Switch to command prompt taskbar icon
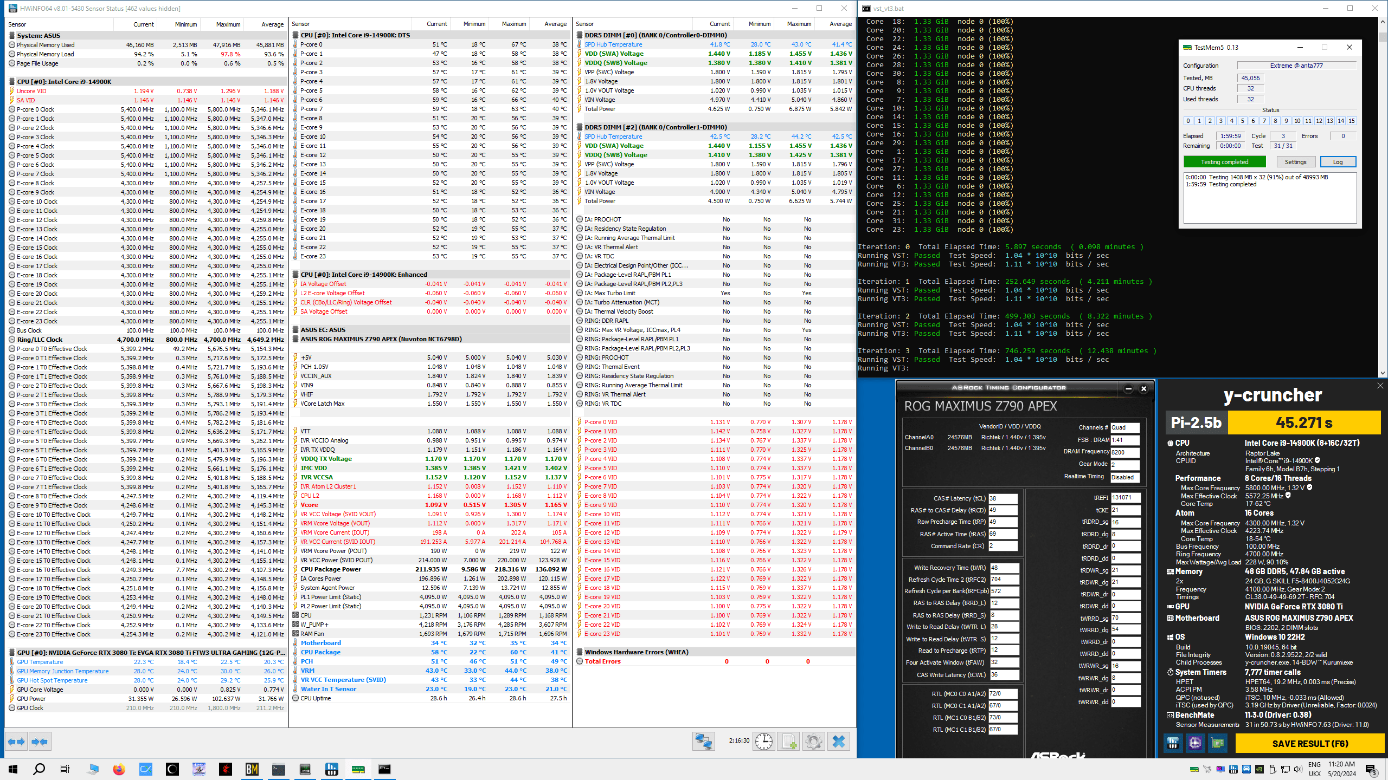This screenshot has height=780, width=1388. click(384, 769)
